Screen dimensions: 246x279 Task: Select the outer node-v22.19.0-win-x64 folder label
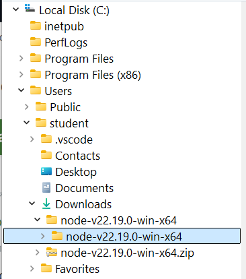[118, 220]
